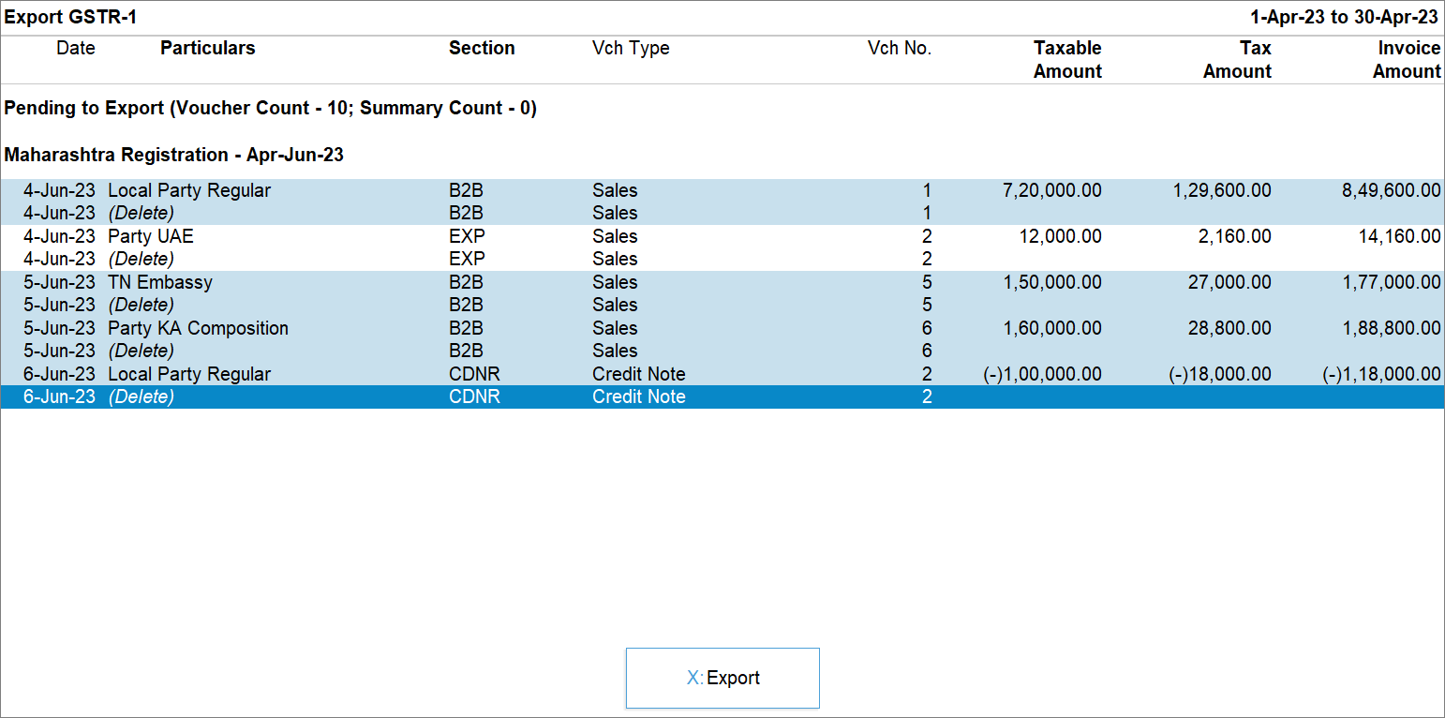Select the Party KA Composition entry
This screenshot has width=1445, height=718.
tap(722, 328)
